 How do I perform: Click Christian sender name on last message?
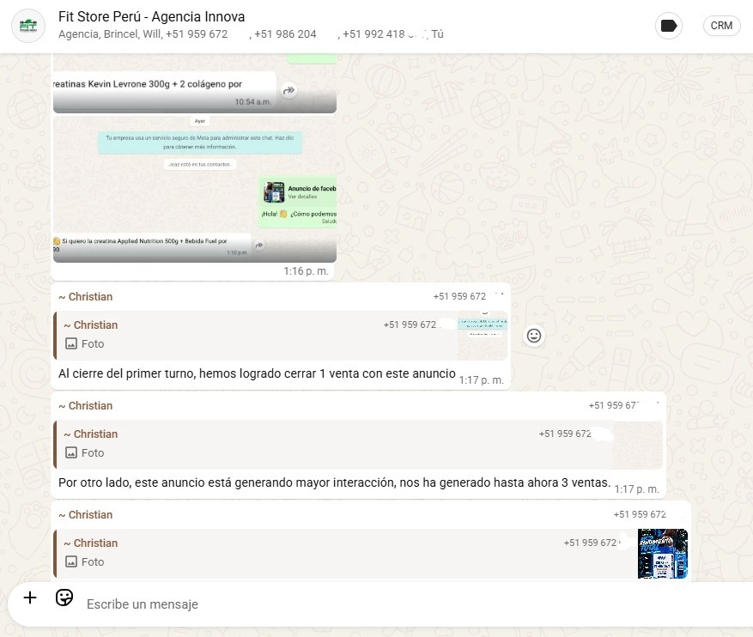(x=86, y=514)
